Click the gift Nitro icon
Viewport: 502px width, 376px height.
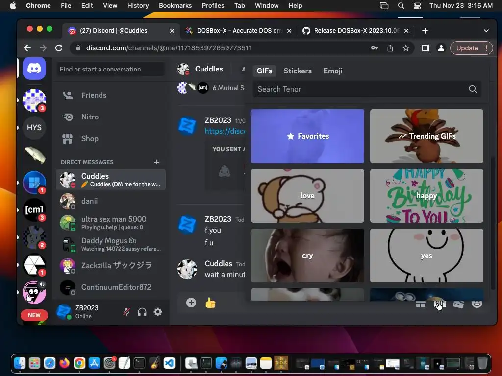click(x=421, y=304)
